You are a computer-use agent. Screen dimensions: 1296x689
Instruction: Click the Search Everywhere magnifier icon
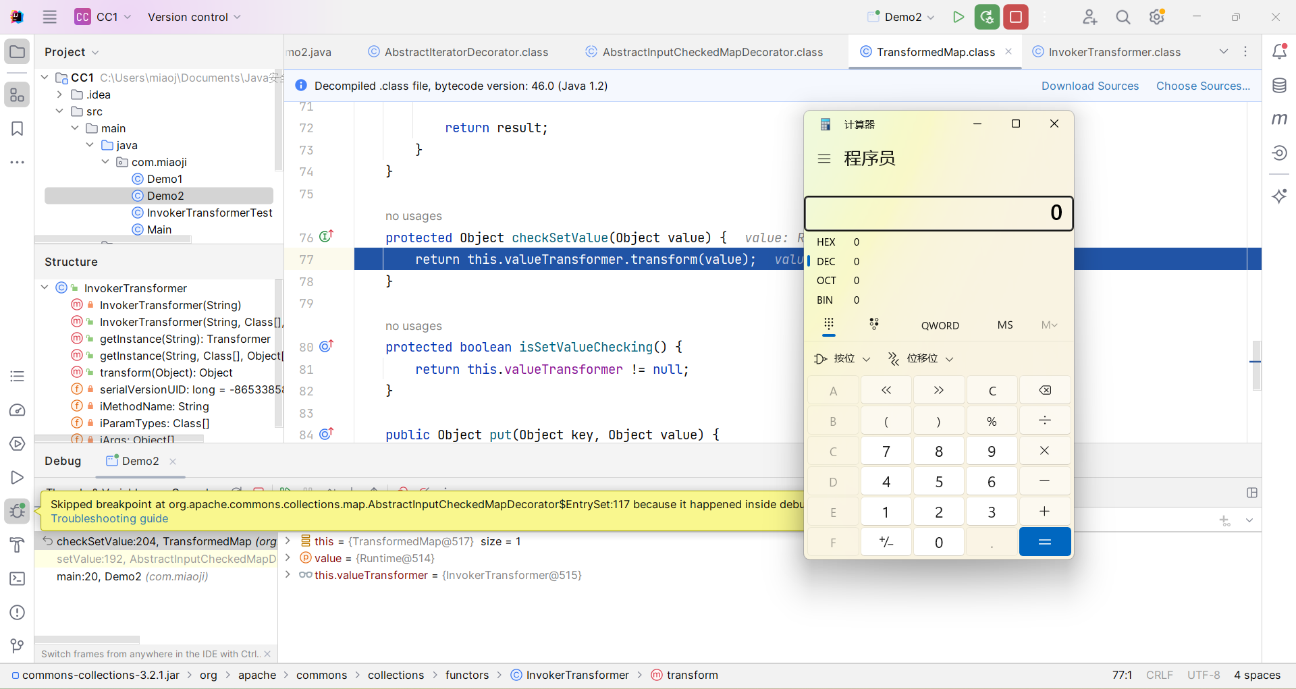tap(1123, 17)
